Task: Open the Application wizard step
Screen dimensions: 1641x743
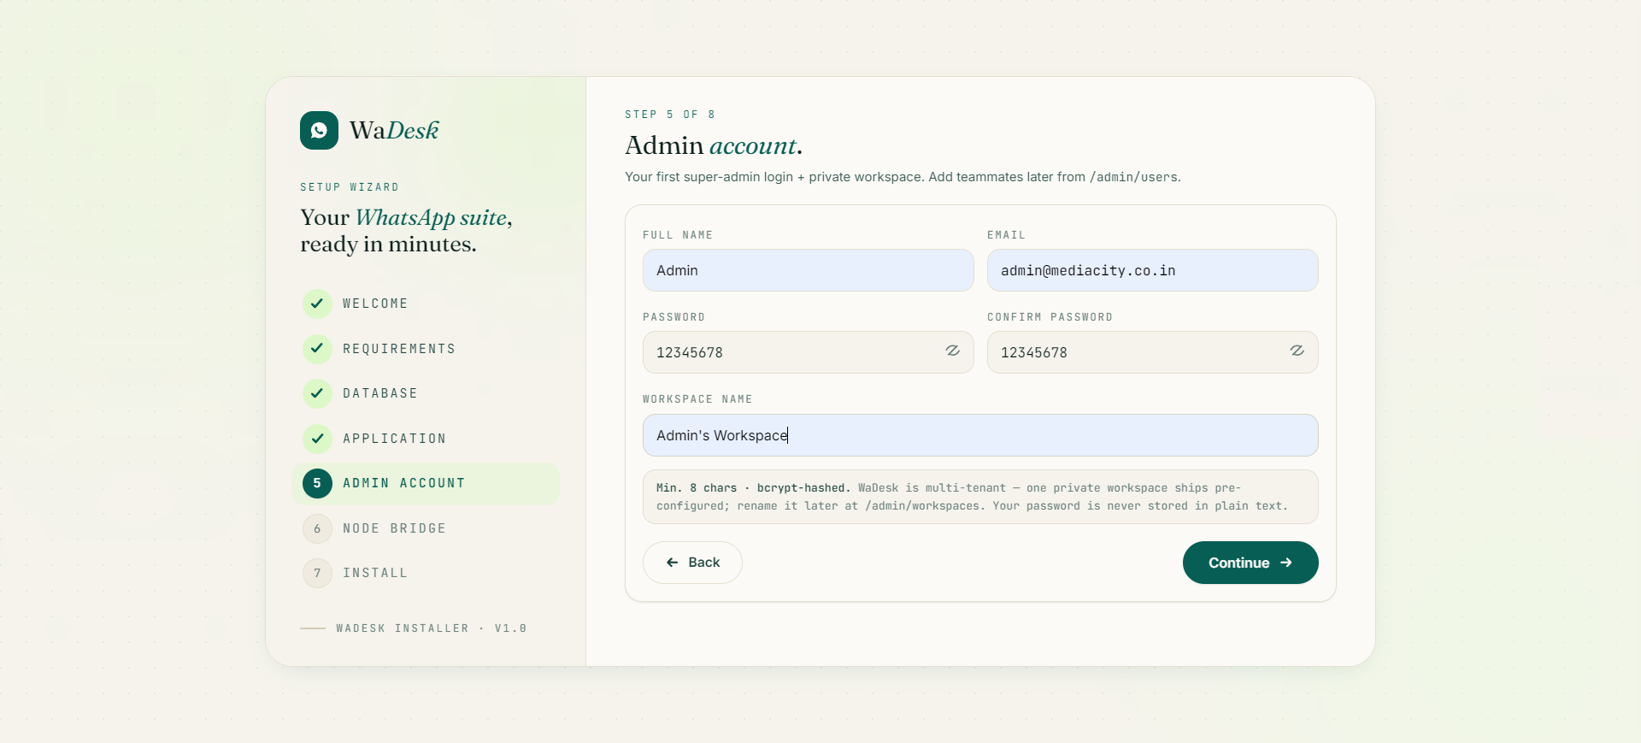Action: [426, 439]
